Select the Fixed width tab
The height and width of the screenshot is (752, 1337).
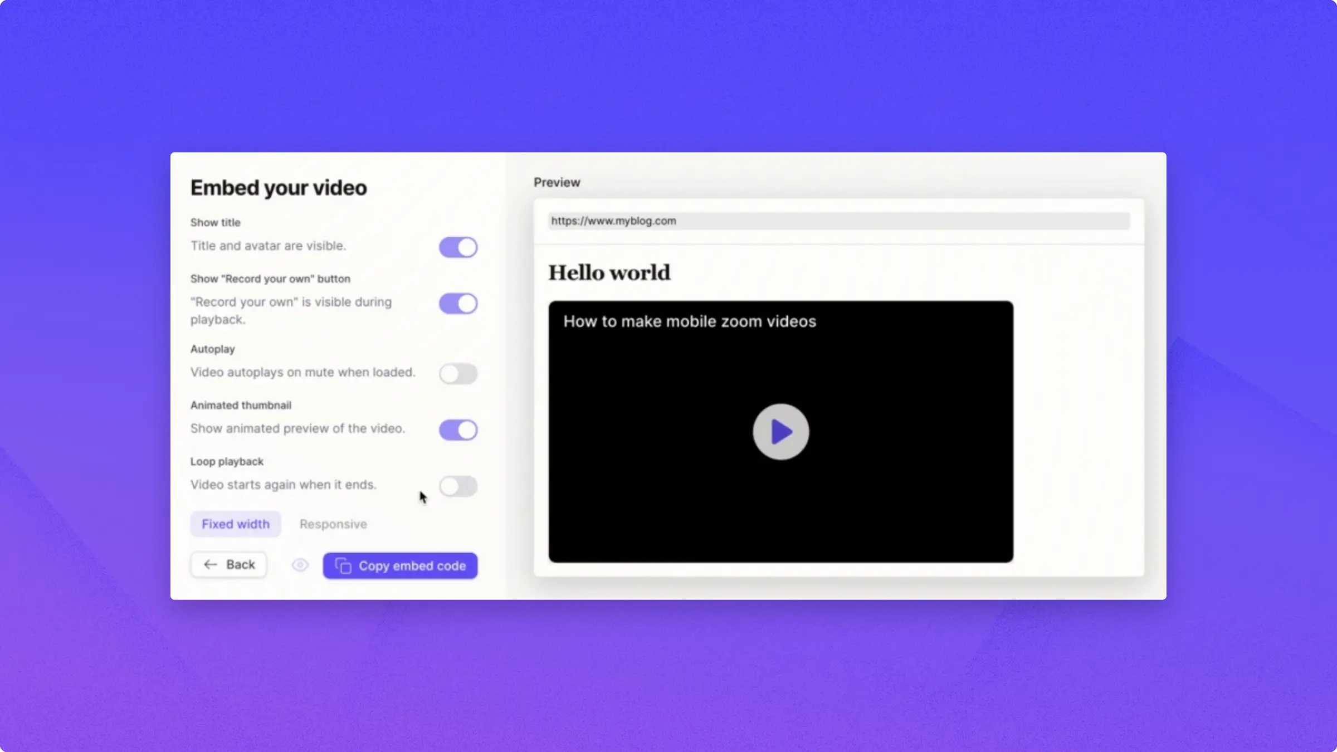point(236,524)
